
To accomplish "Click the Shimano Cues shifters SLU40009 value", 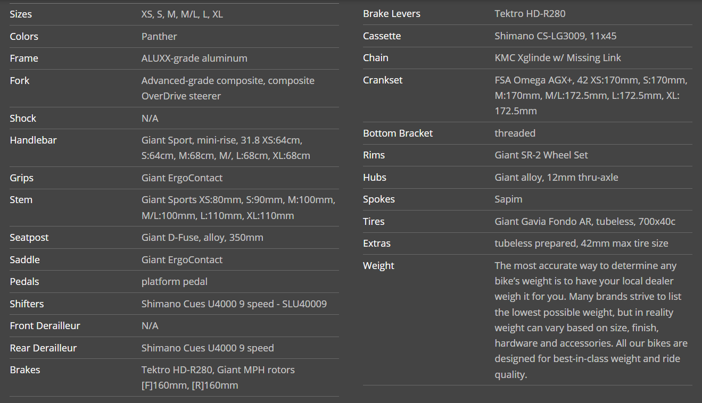I will [234, 304].
